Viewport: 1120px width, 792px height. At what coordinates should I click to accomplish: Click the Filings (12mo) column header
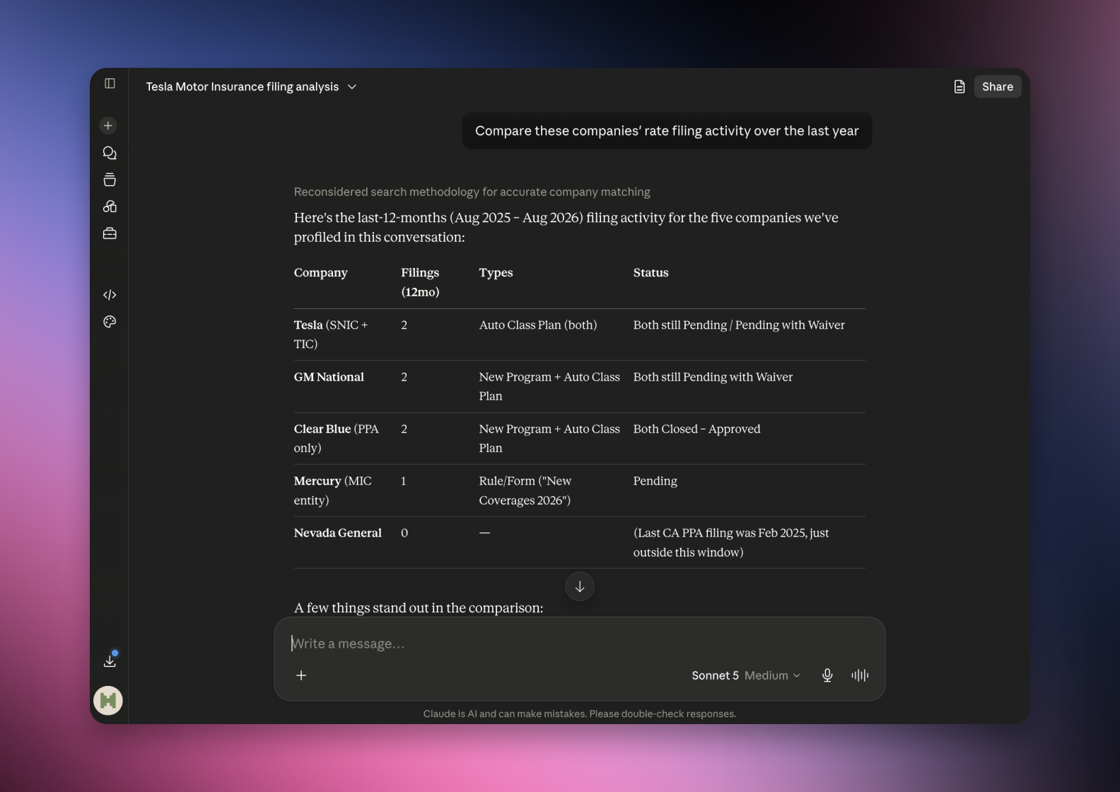[x=420, y=282]
